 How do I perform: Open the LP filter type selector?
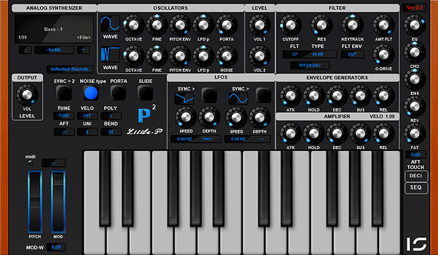[295, 54]
